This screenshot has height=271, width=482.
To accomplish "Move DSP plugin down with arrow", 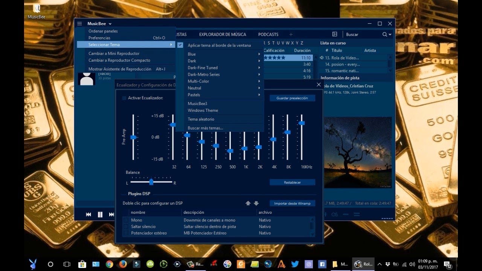I will 256,203.
